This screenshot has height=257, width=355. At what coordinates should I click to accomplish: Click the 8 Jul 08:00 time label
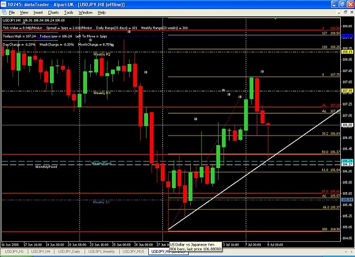tap(275, 245)
